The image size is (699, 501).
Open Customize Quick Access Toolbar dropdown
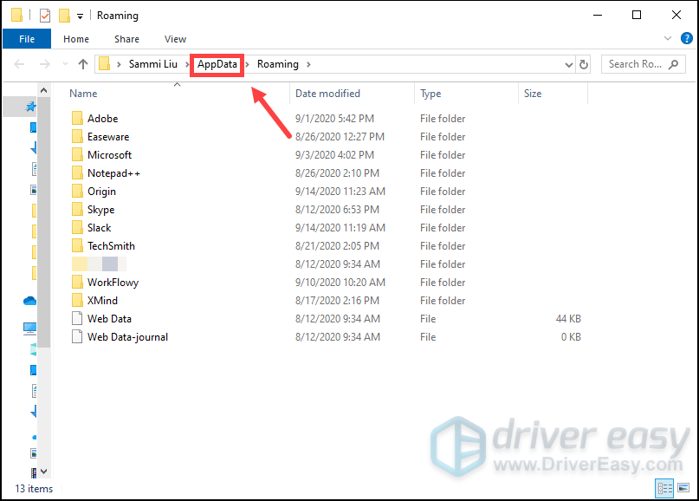[80, 16]
